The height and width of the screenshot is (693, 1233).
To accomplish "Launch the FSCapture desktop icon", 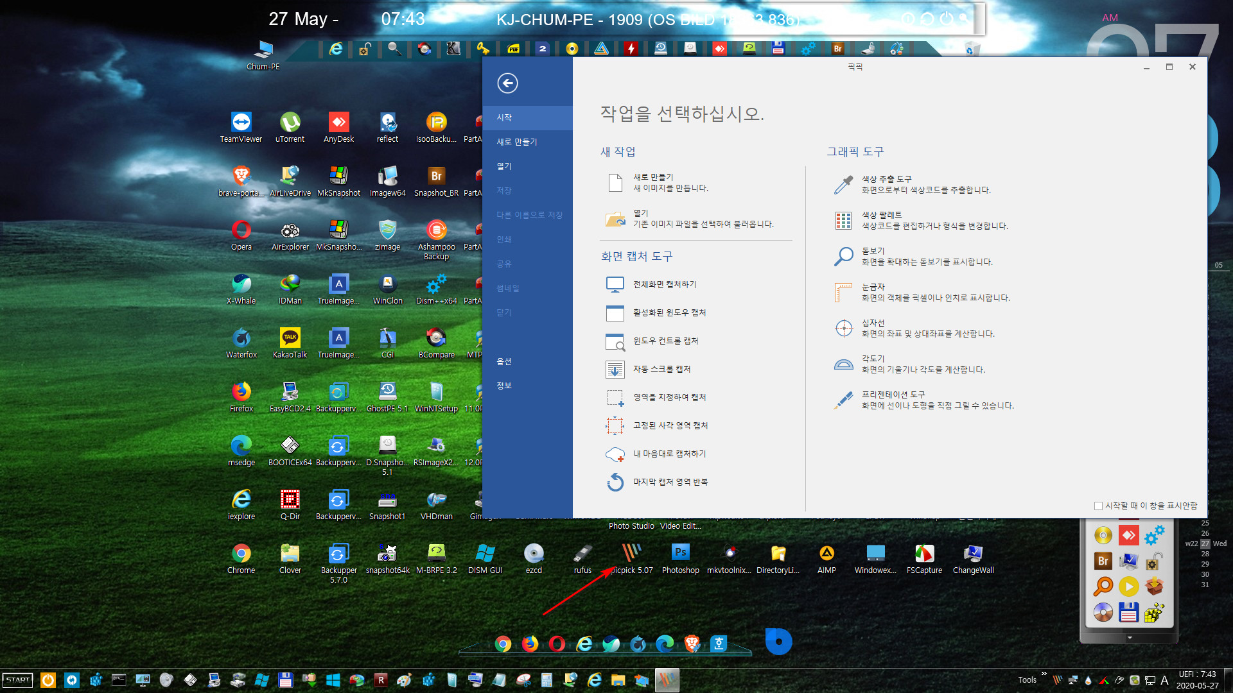I will [x=924, y=558].
